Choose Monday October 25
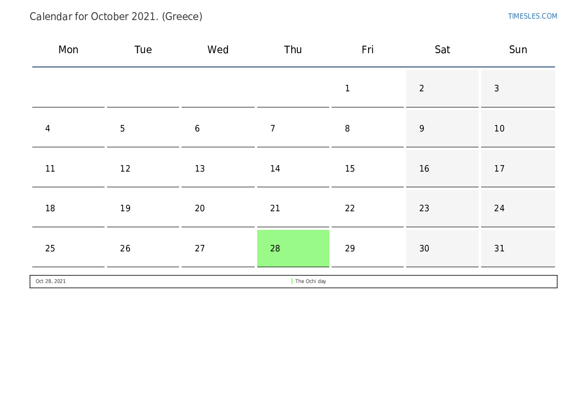This screenshot has height=415, width=587. [68, 248]
